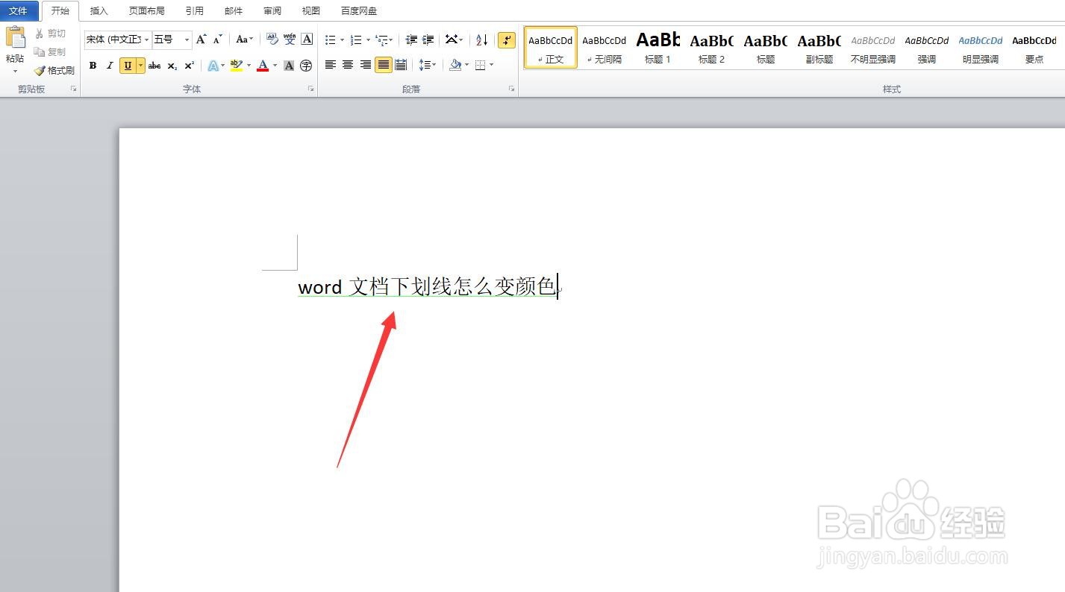Screen dimensions: 1065x592
Task: Open the multilevel list dropdown
Action: point(384,40)
